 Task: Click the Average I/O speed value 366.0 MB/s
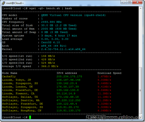[x=50, y=66]
